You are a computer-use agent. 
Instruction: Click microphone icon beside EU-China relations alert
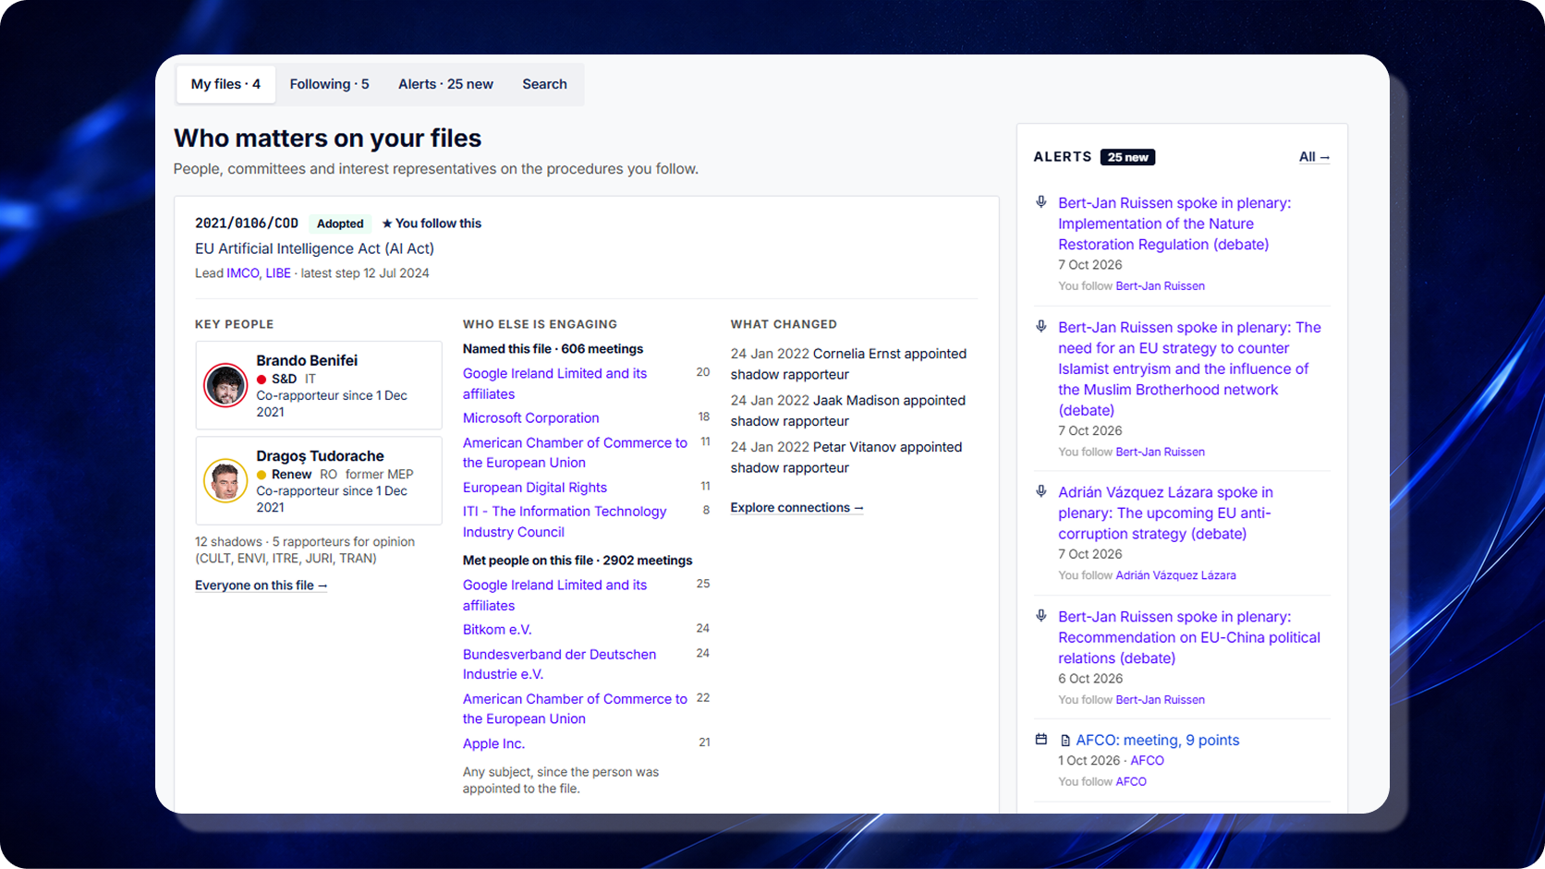[x=1041, y=616]
